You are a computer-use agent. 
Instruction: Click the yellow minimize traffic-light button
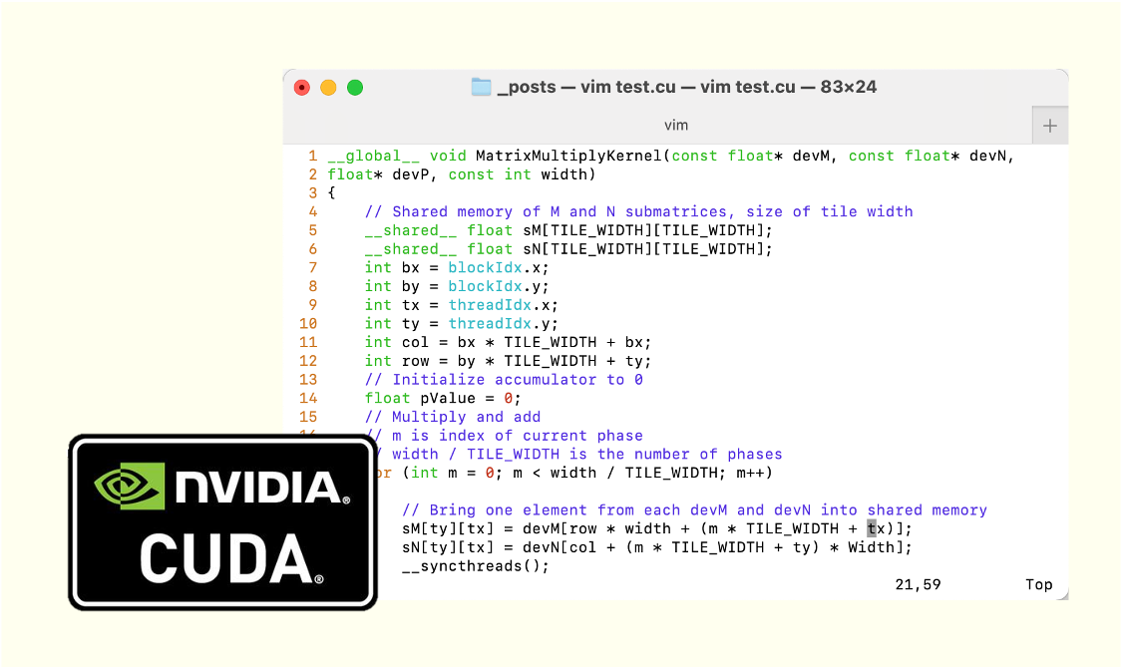(x=328, y=87)
